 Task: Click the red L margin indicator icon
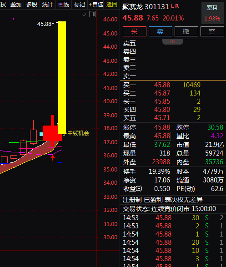click(172, 6)
